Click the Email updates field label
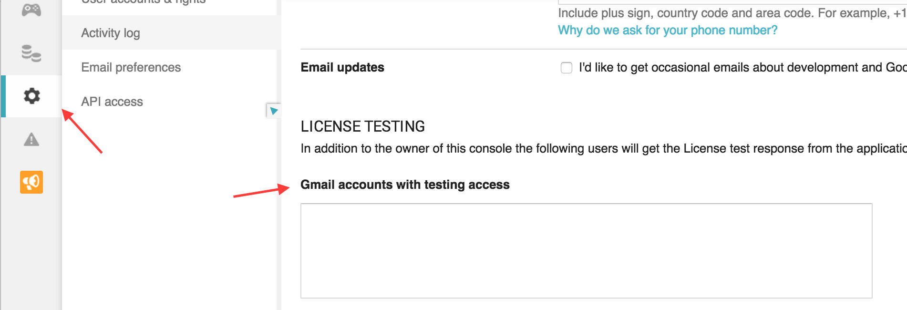 pyautogui.click(x=342, y=67)
